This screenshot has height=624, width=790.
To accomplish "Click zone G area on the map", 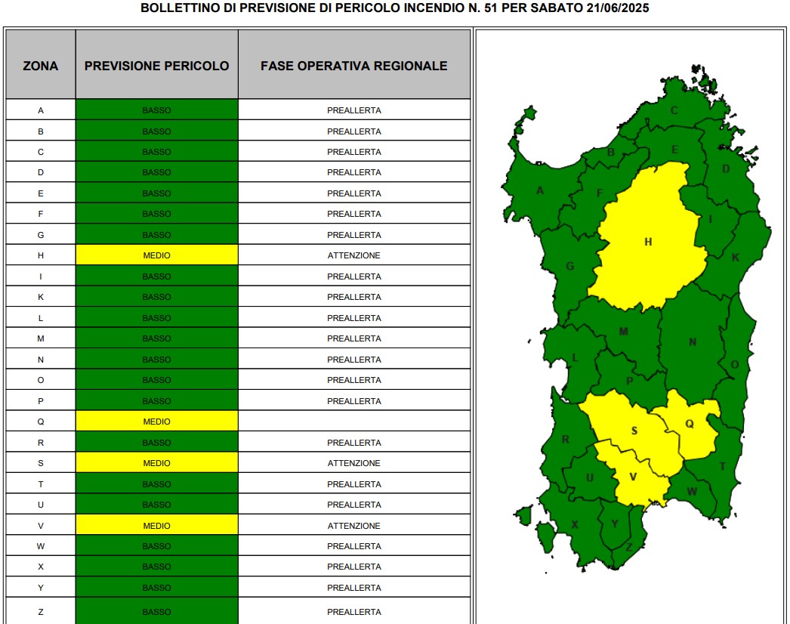I will 569,266.
